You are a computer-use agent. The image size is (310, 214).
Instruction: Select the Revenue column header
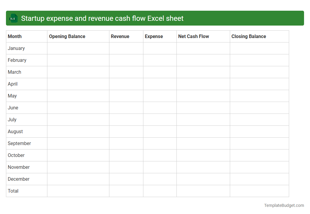[x=120, y=36]
